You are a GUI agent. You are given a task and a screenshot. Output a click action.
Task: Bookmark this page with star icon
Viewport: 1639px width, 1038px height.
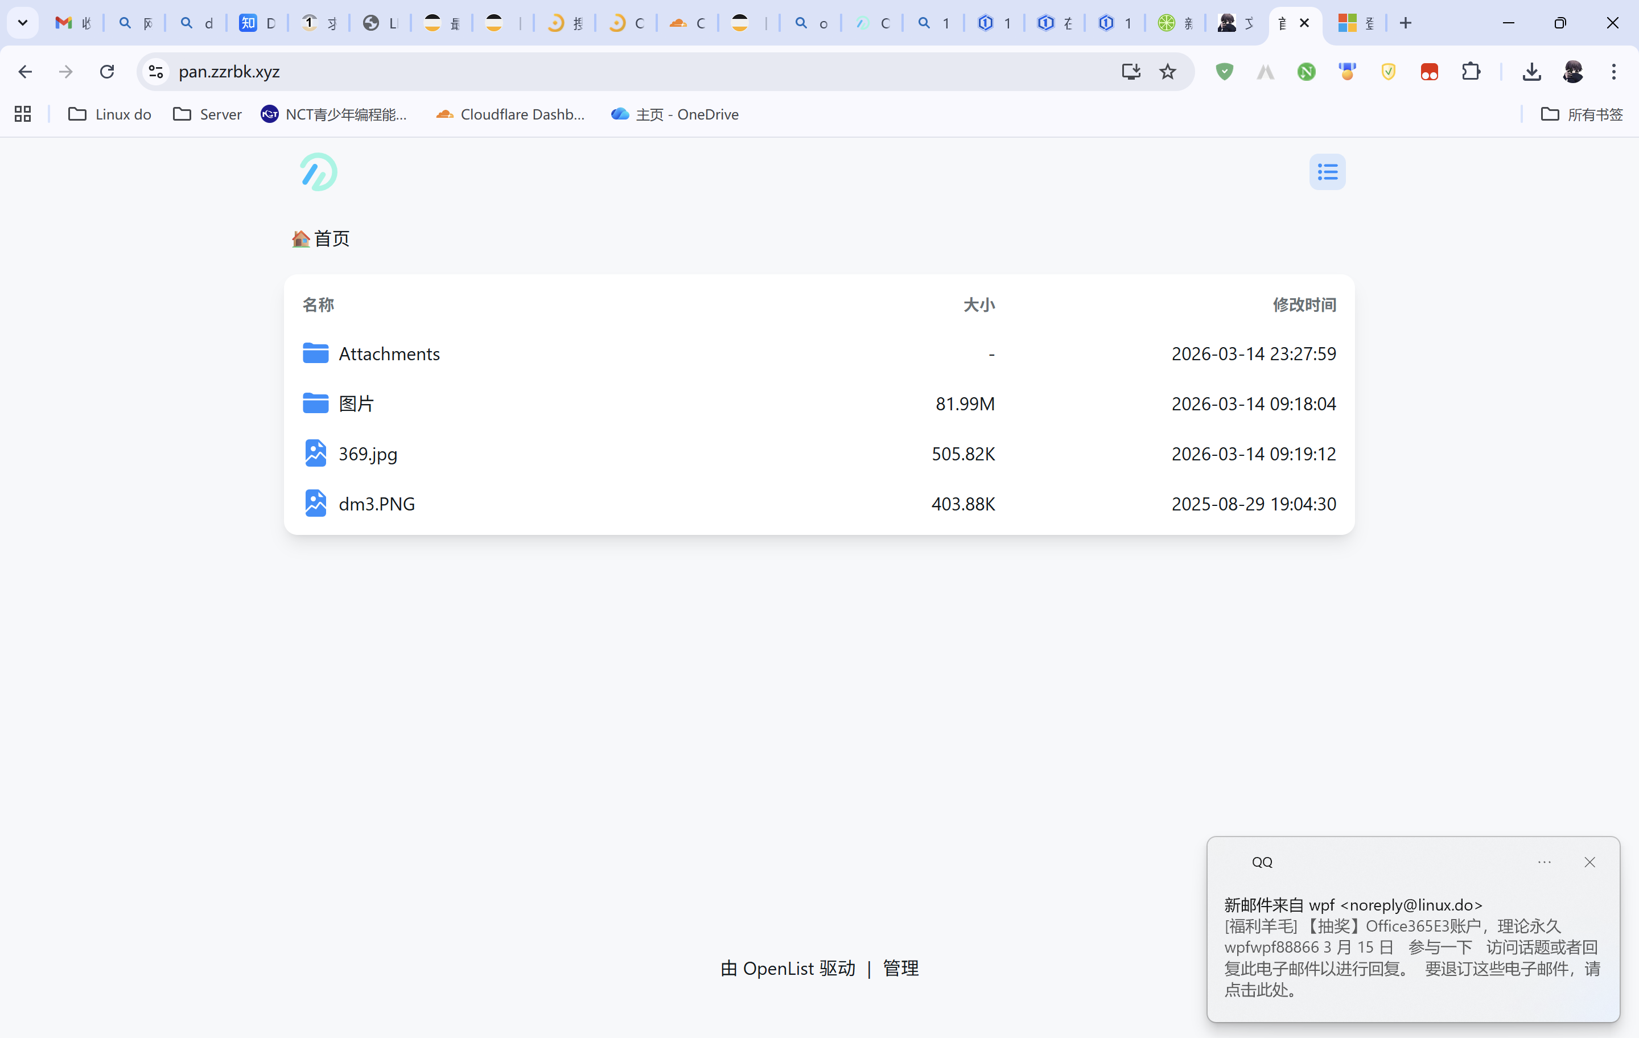pyautogui.click(x=1167, y=72)
